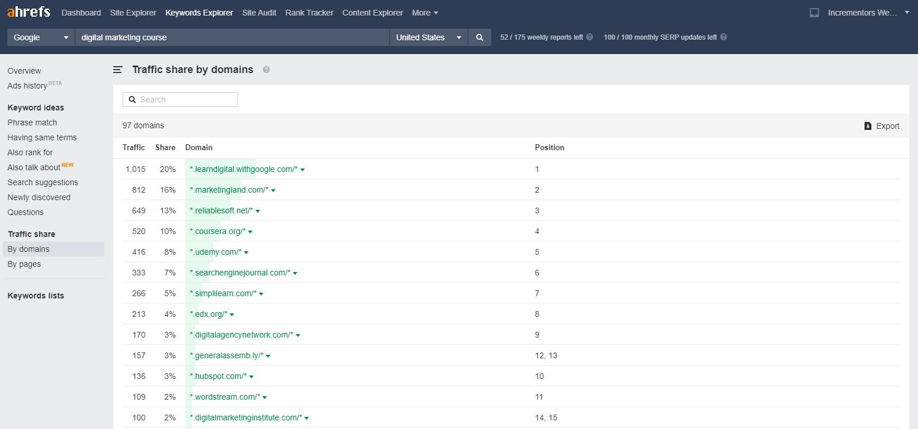The width and height of the screenshot is (918, 429).
Task: Open the Google search engine dropdown
Action: coord(41,37)
